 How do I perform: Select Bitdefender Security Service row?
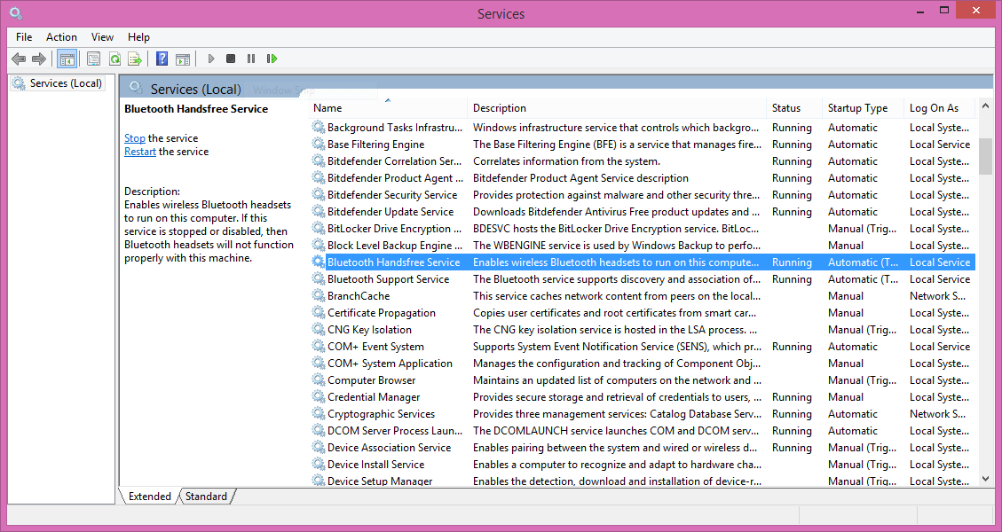(643, 195)
